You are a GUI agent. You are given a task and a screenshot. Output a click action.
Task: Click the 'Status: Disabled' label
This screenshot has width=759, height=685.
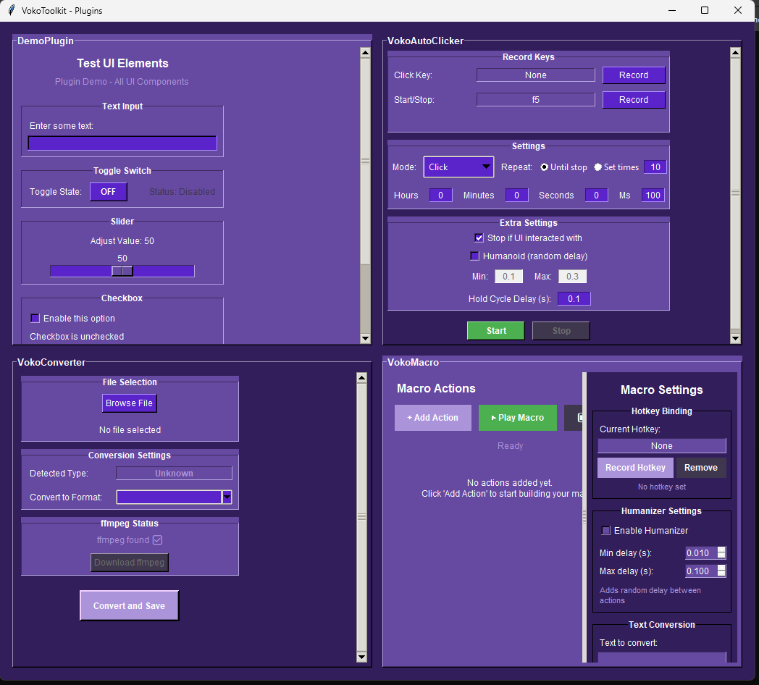click(182, 192)
